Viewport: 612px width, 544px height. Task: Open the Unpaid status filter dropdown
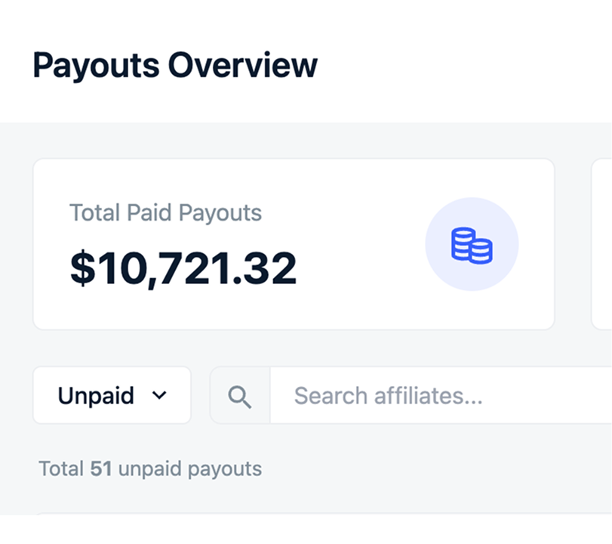pyautogui.click(x=112, y=395)
